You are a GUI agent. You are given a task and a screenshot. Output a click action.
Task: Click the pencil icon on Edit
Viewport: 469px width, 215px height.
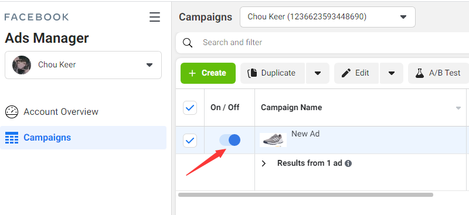(x=346, y=73)
